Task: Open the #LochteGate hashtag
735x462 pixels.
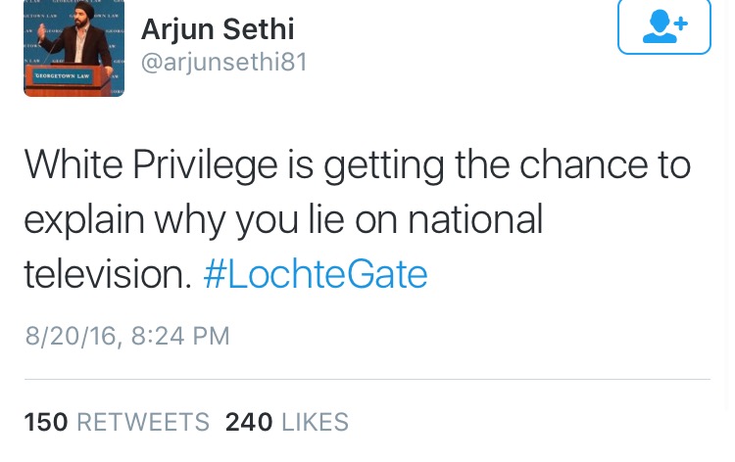Action: 316,275
